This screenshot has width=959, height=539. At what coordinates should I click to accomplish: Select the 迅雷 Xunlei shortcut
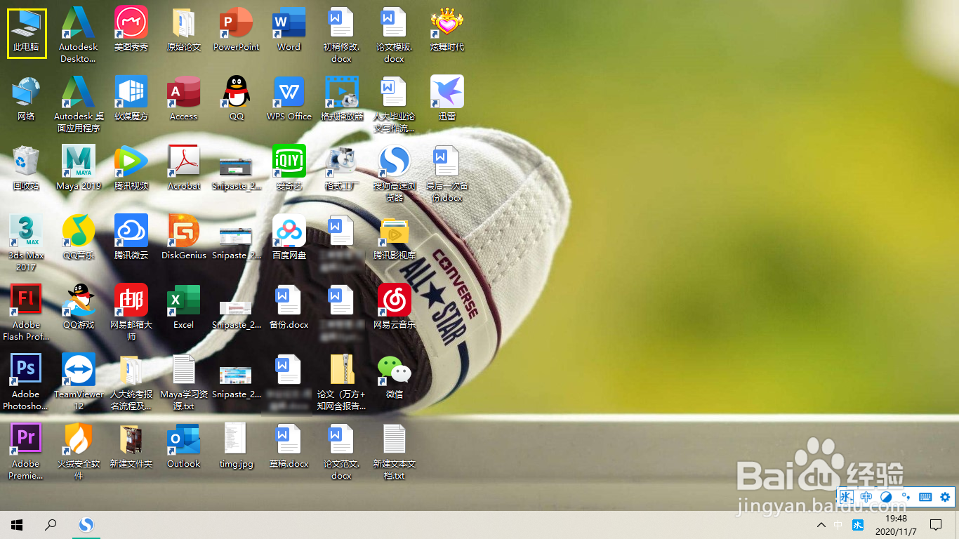[447, 99]
